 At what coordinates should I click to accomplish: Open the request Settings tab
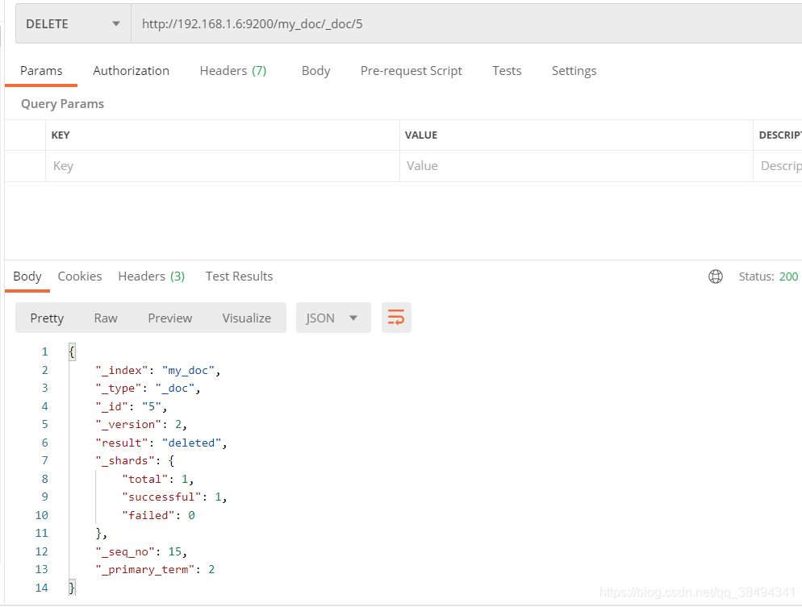pyautogui.click(x=574, y=71)
